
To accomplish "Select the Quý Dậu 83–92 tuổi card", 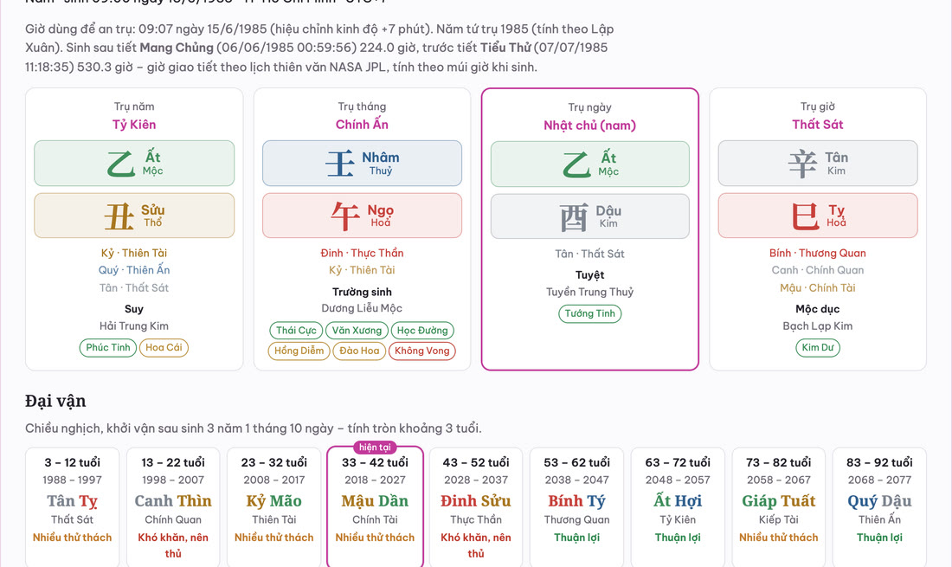I will click(879, 507).
